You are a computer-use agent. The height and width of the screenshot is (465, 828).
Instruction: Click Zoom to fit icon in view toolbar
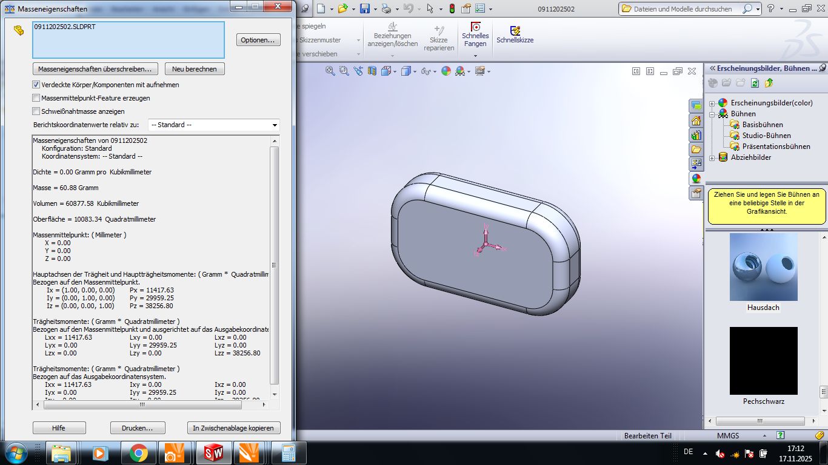[x=330, y=71]
